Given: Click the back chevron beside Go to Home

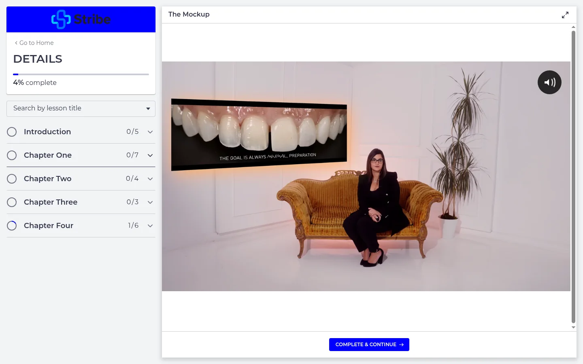Looking at the screenshot, I should click(x=16, y=43).
